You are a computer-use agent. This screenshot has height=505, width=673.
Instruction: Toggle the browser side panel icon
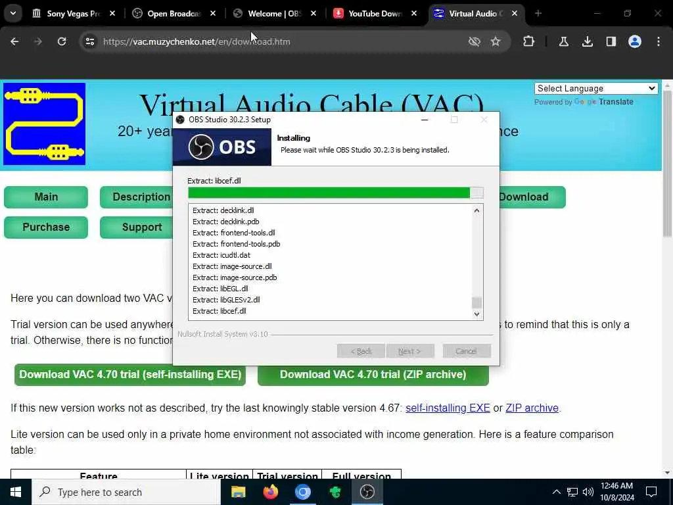pos(611,41)
